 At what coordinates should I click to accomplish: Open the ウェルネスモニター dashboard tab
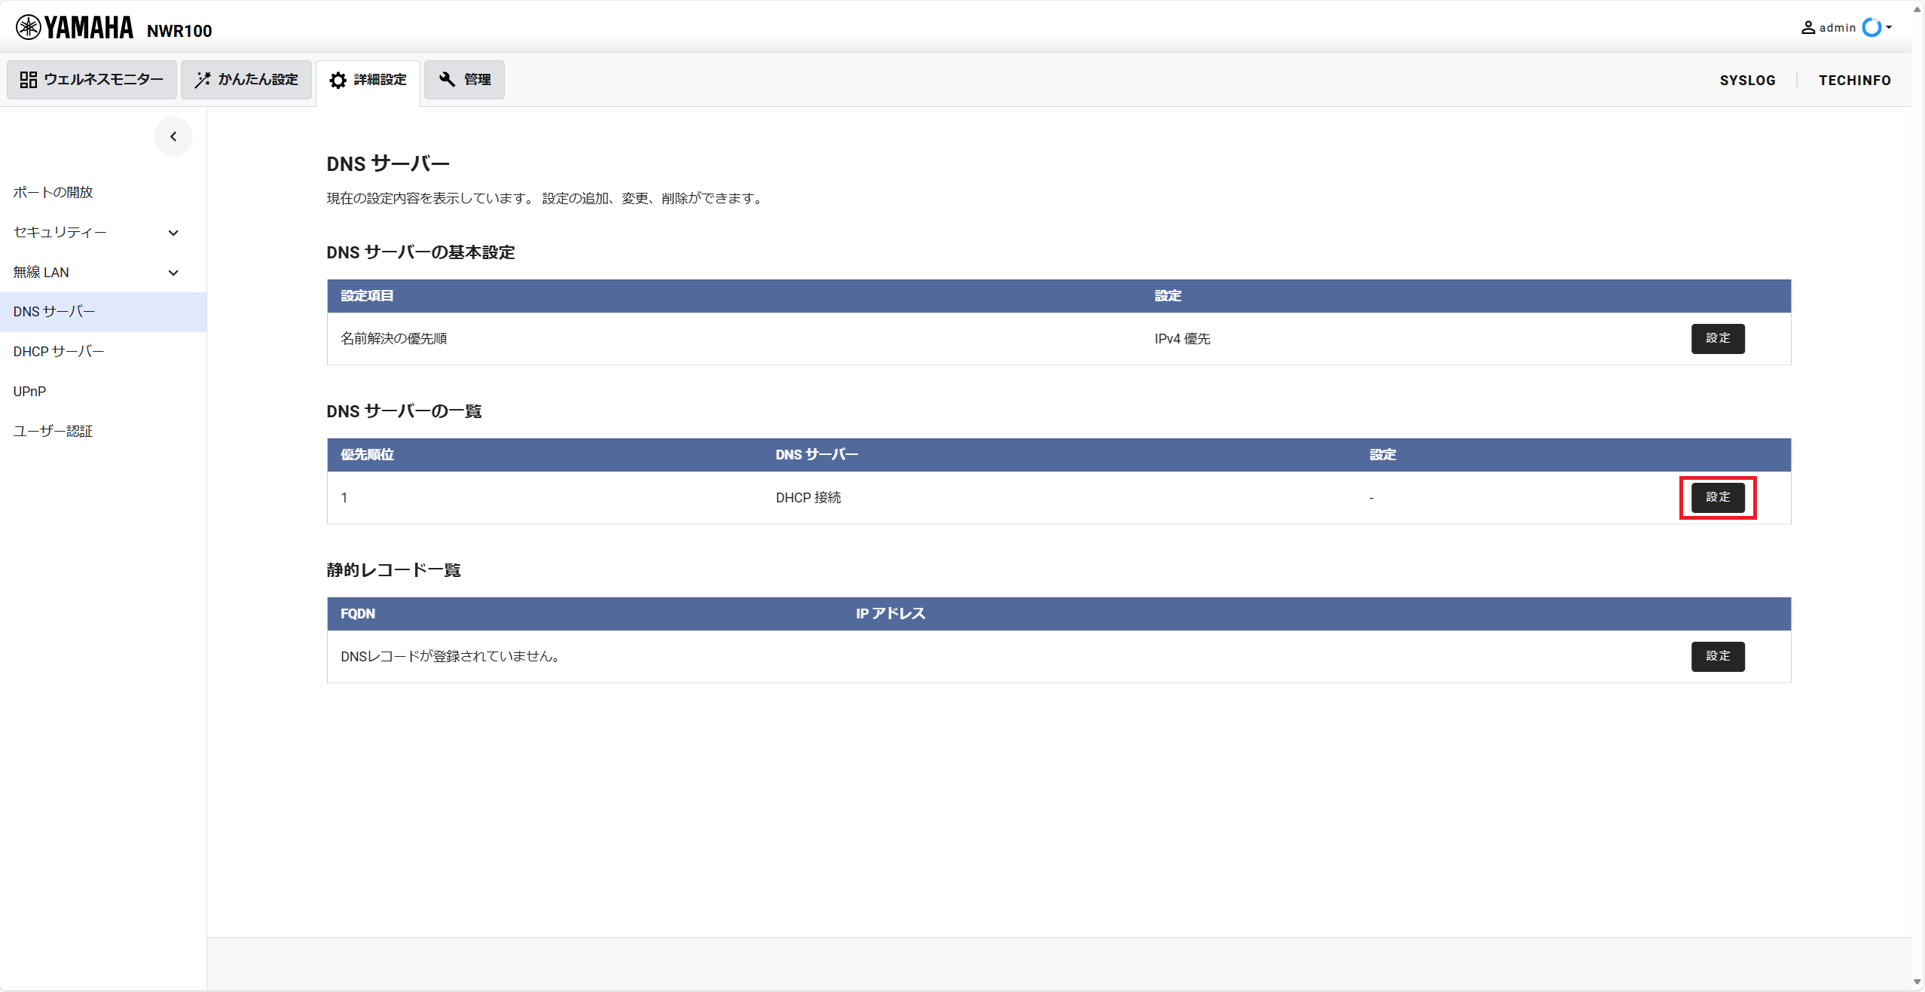click(x=92, y=80)
